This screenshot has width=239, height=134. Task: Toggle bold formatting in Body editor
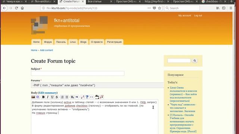tap(43, 97)
